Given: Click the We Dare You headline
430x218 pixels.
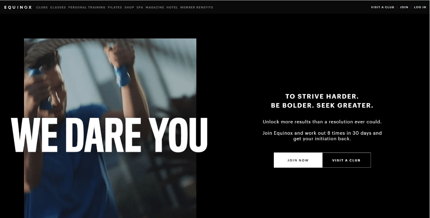Looking at the screenshot, I should click(x=109, y=135).
